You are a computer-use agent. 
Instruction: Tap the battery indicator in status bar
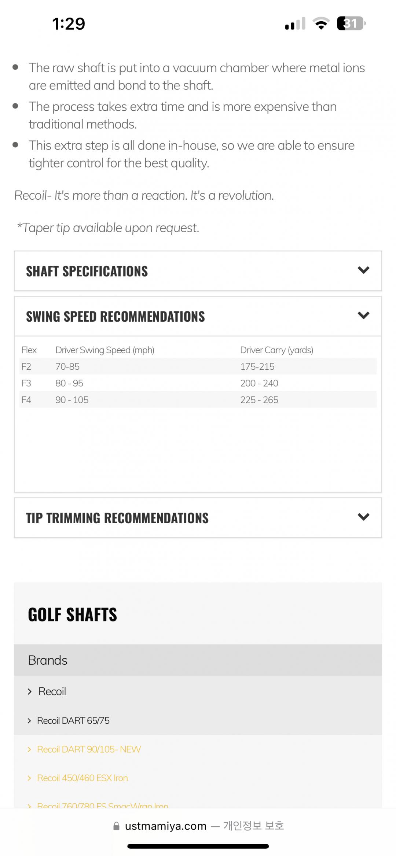[351, 24]
